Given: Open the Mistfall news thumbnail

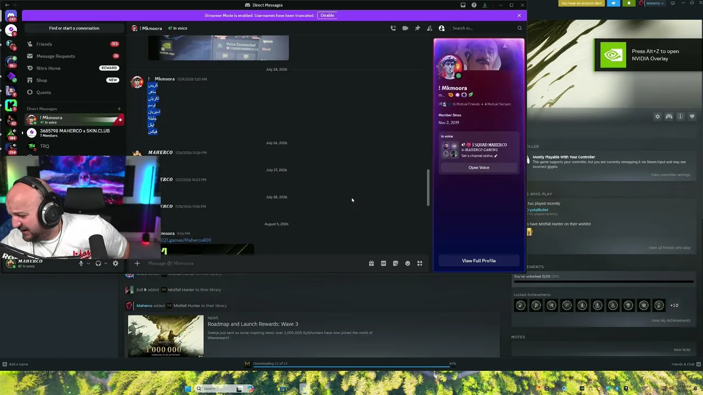Looking at the screenshot, I should 166,336.
